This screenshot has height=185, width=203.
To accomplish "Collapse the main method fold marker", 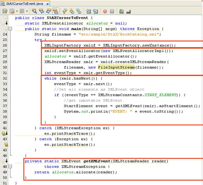I will tap(10, 29).
